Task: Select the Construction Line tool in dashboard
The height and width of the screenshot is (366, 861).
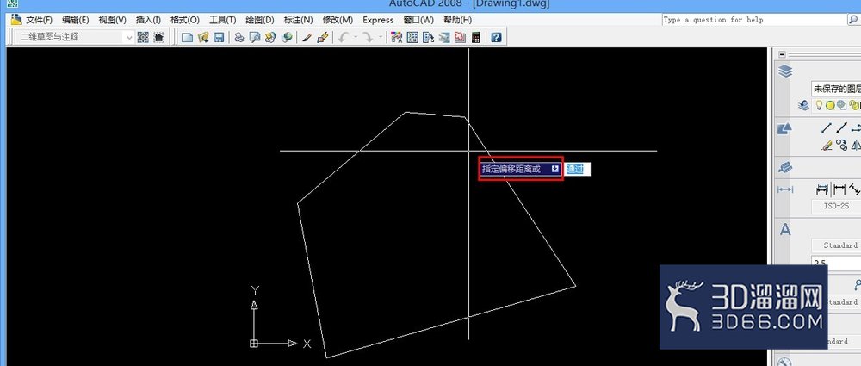Action: click(841, 128)
